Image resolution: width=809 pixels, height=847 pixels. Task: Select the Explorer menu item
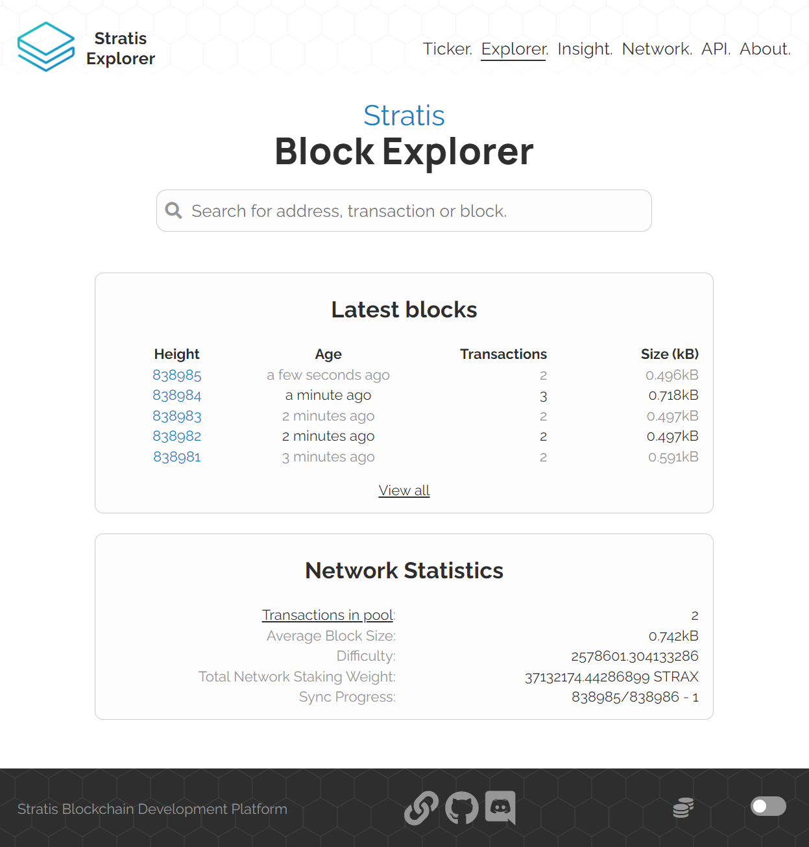514,49
